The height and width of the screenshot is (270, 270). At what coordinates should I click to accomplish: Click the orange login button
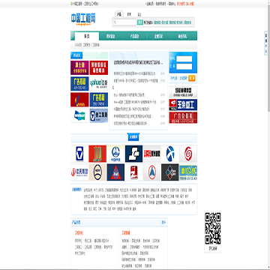point(192,79)
